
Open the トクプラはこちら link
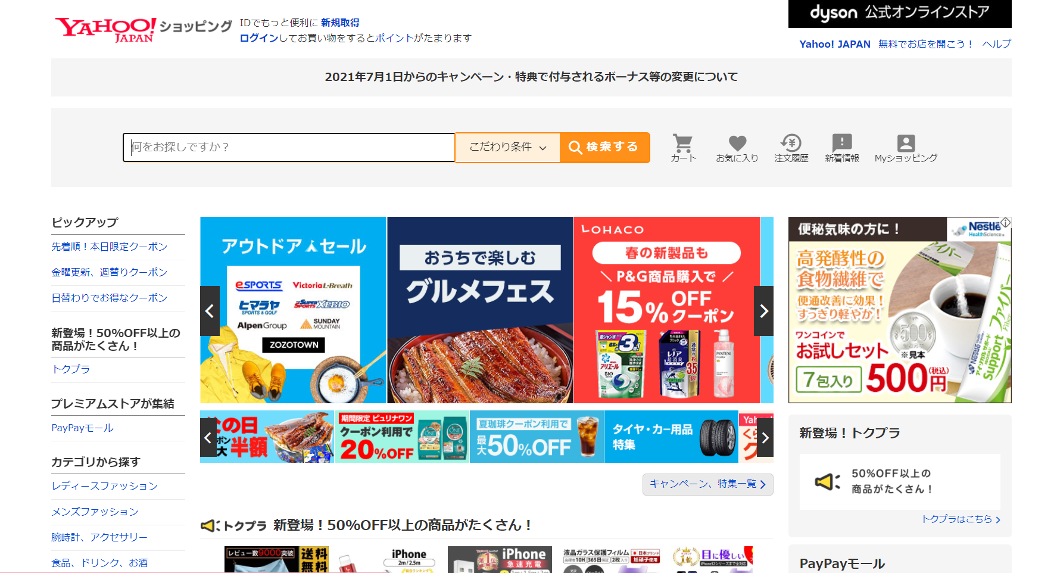point(960,519)
